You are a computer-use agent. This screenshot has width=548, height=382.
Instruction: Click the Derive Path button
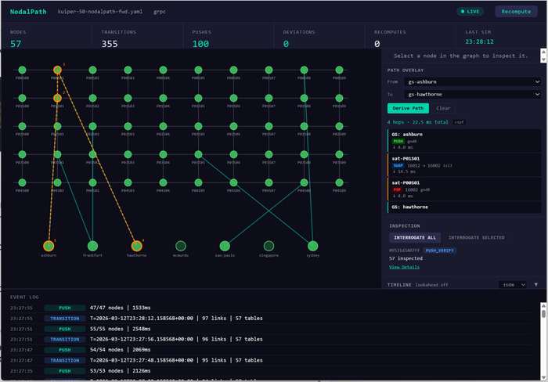point(408,108)
